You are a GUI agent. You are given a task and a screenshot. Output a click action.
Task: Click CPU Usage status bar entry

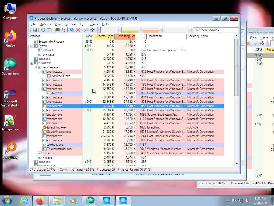pos(42,170)
